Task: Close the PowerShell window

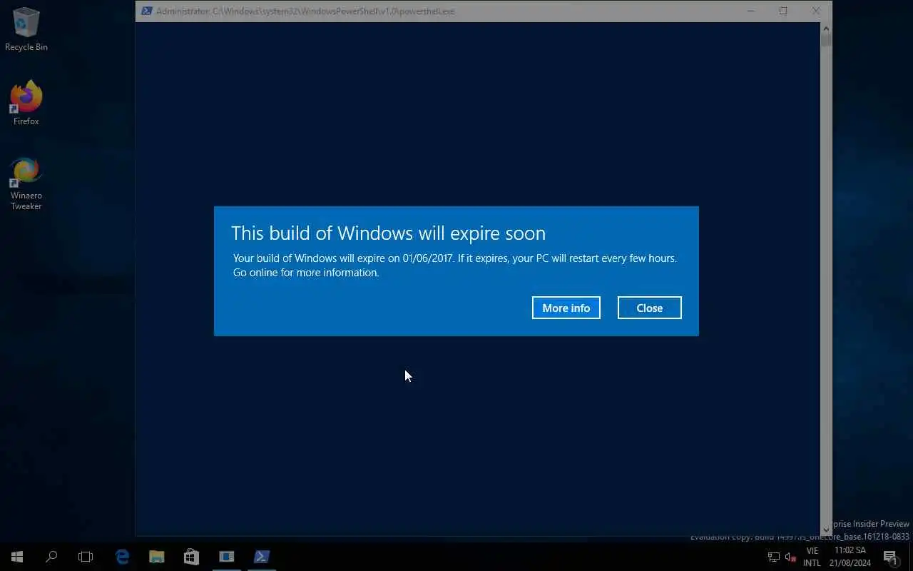Action: pyautogui.click(x=816, y=11)
